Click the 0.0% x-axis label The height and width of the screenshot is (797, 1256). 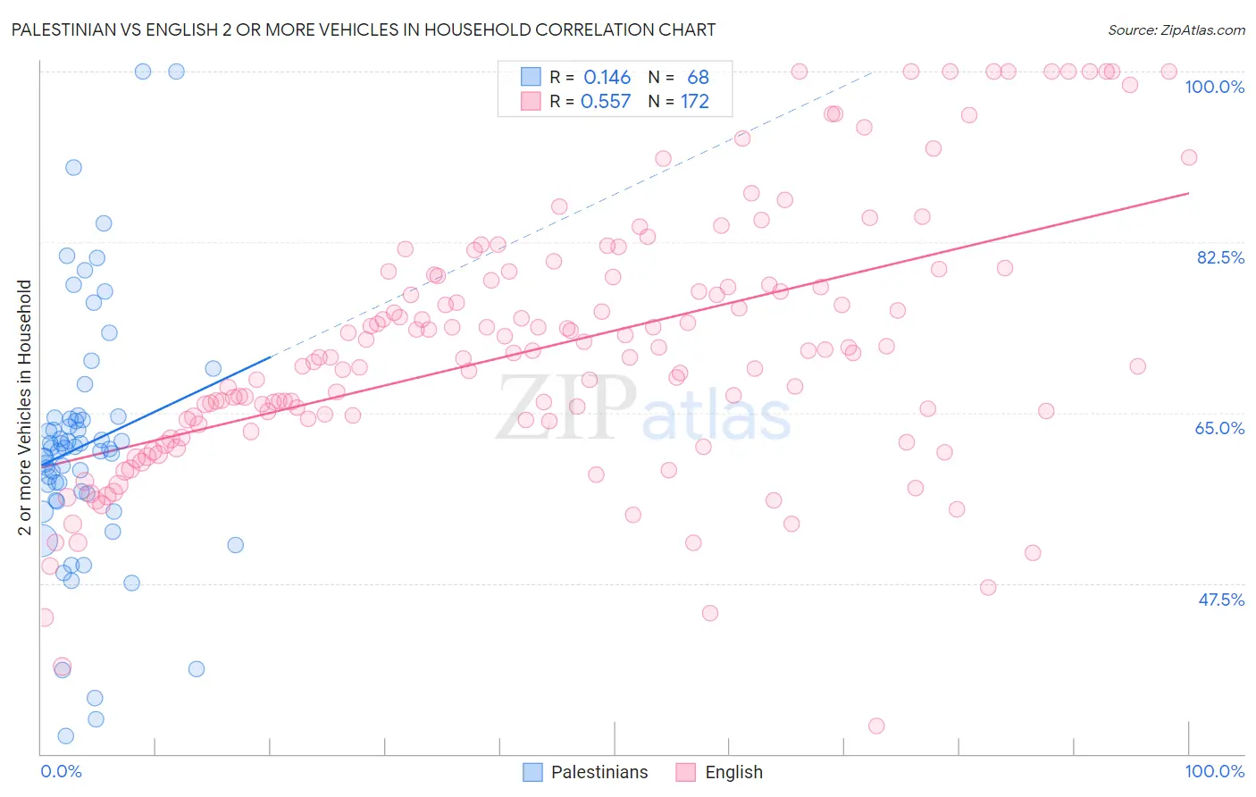click(62, 771)
